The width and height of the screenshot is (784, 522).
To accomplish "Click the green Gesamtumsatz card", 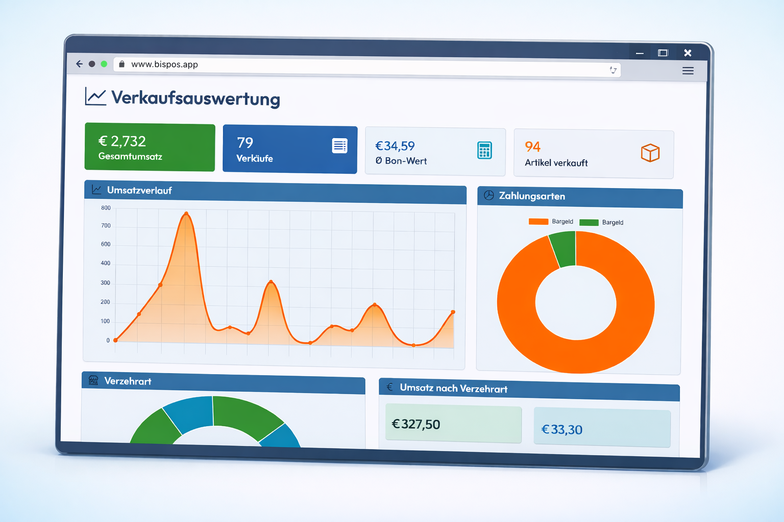I will pyautogui.click(x=149, y=147).
